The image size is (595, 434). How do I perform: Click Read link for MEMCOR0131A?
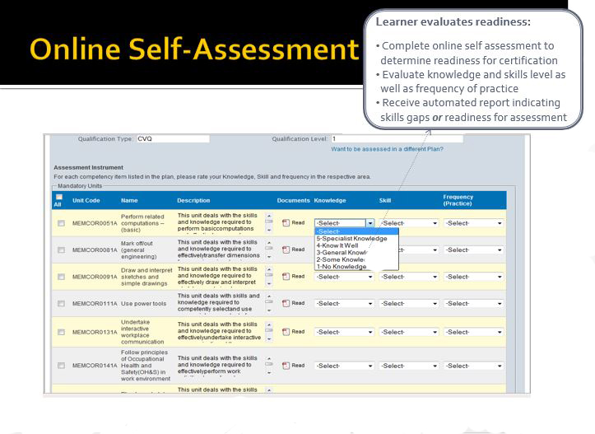(298, 332)
